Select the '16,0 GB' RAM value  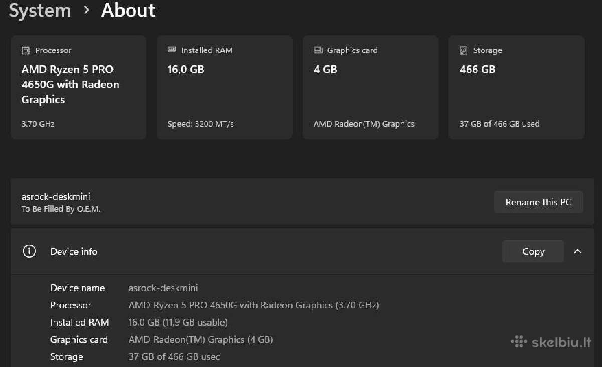pyautogui.click(x=186, y=70)
